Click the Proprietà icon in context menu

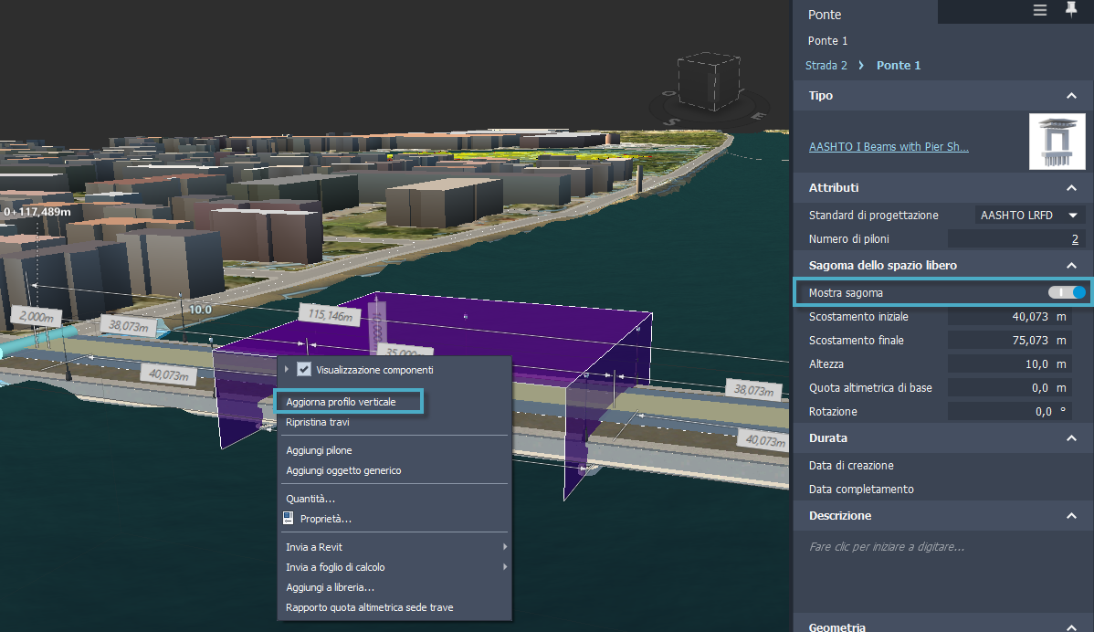(x=289, y=519)
